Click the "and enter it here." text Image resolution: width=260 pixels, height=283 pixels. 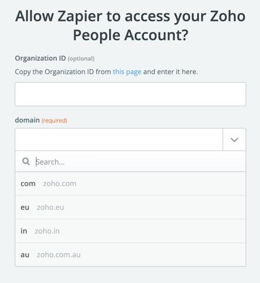point(170,72)
